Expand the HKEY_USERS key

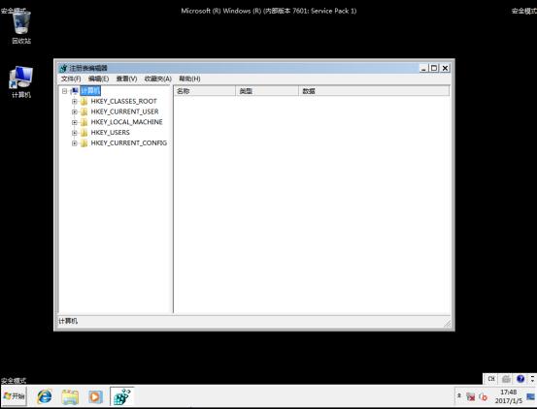[x=75, y=133]
